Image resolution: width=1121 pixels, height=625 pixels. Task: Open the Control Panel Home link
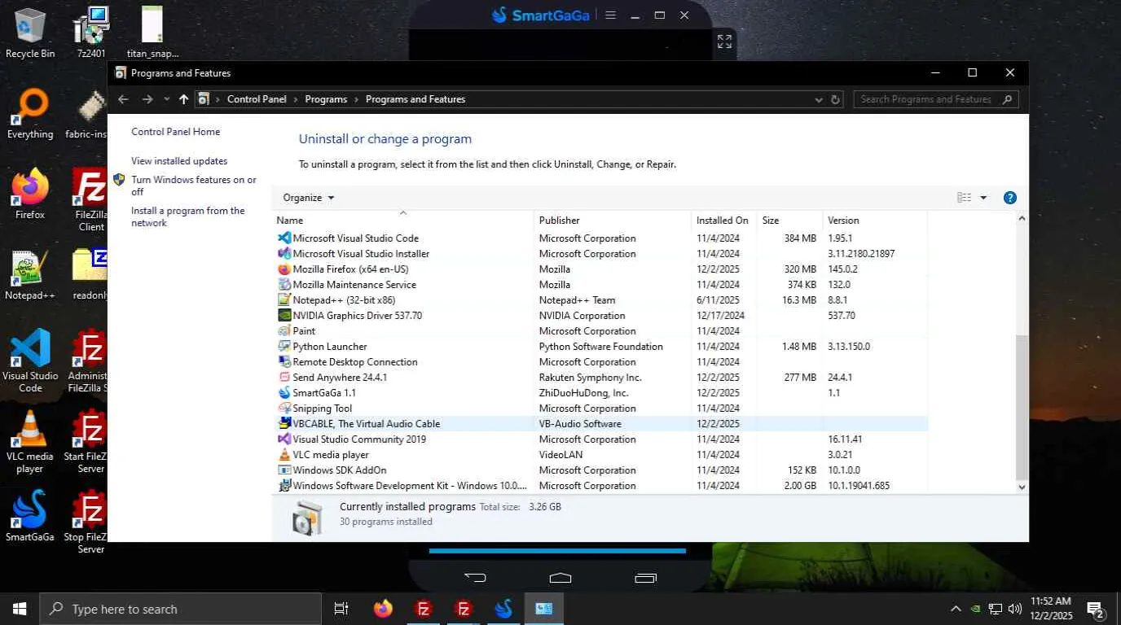pyautogui.click(x=176, y=132)
